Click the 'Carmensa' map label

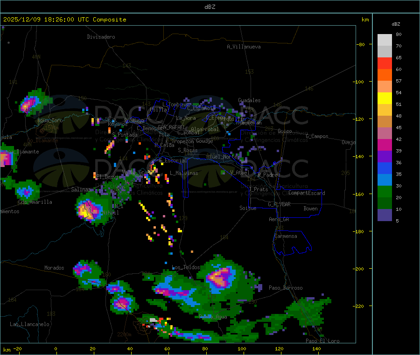point(286,236)
